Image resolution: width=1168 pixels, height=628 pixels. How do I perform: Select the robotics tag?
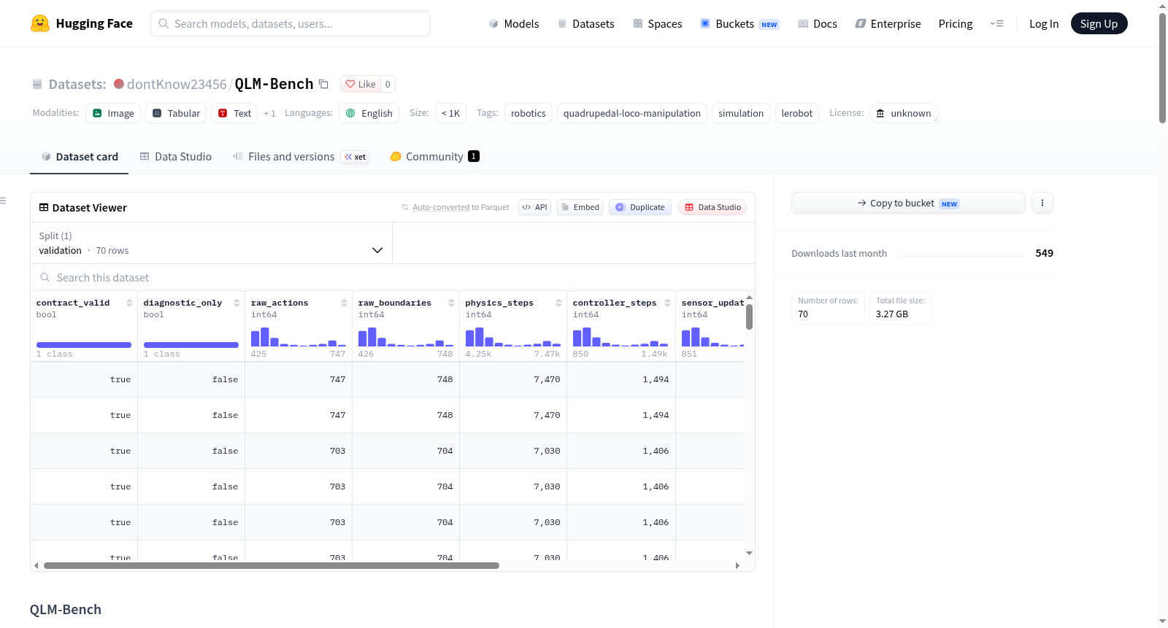coord(528,113)
